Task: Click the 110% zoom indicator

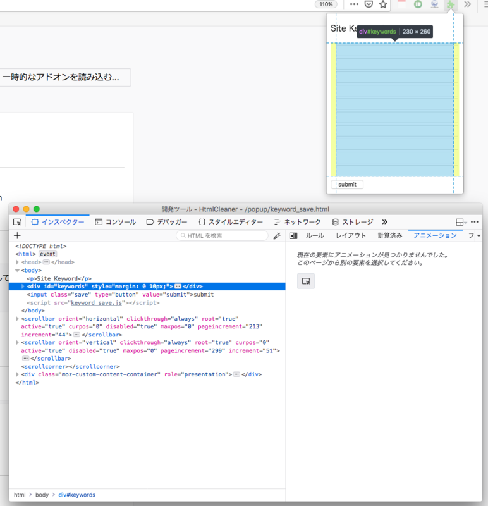Action: point(326,4)
